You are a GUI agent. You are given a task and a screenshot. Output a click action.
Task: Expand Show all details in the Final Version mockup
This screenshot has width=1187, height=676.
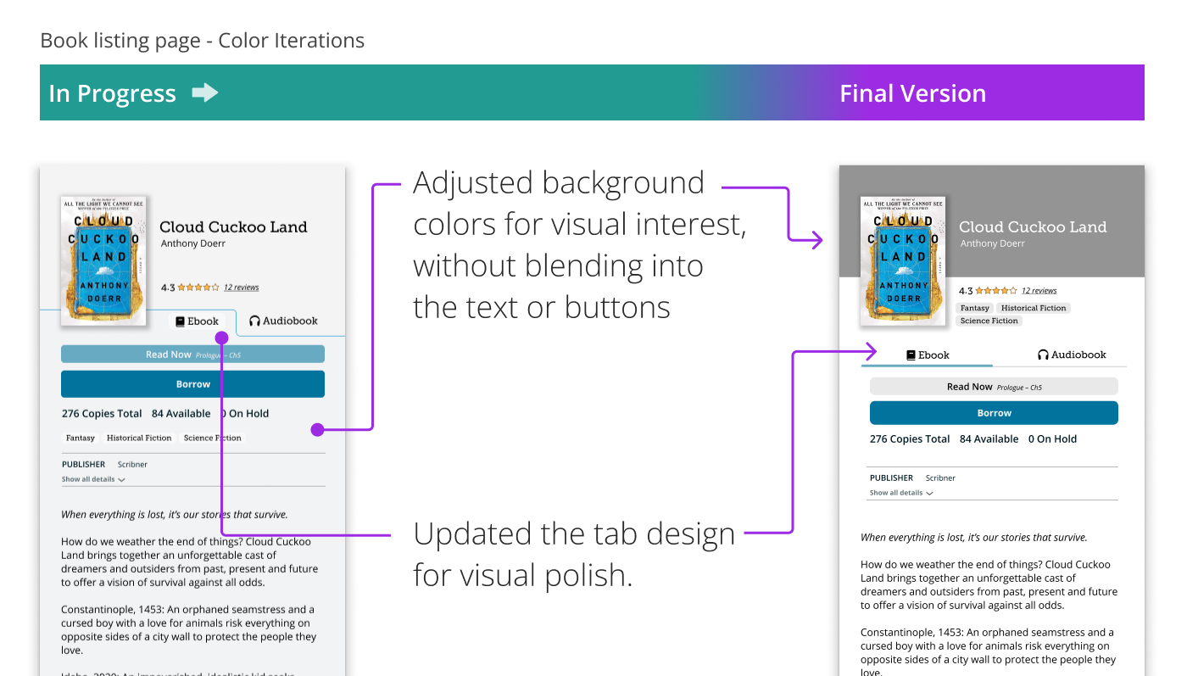point(901,493)
